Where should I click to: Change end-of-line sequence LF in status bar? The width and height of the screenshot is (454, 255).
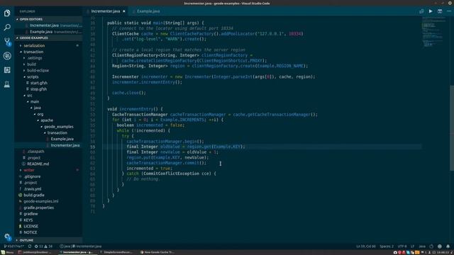point(412,246)
